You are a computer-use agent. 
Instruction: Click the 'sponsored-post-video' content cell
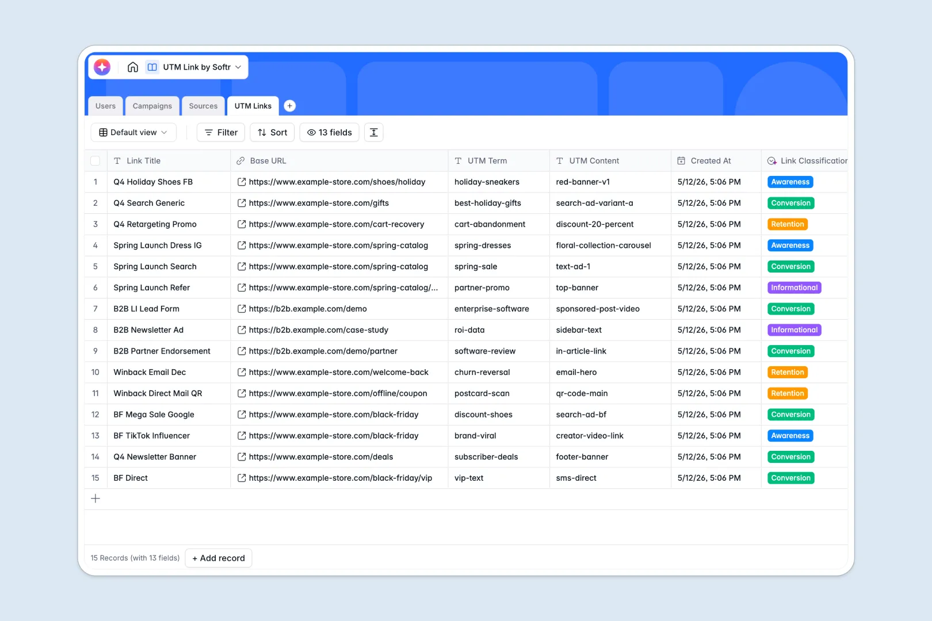click(x=610, y=309)
